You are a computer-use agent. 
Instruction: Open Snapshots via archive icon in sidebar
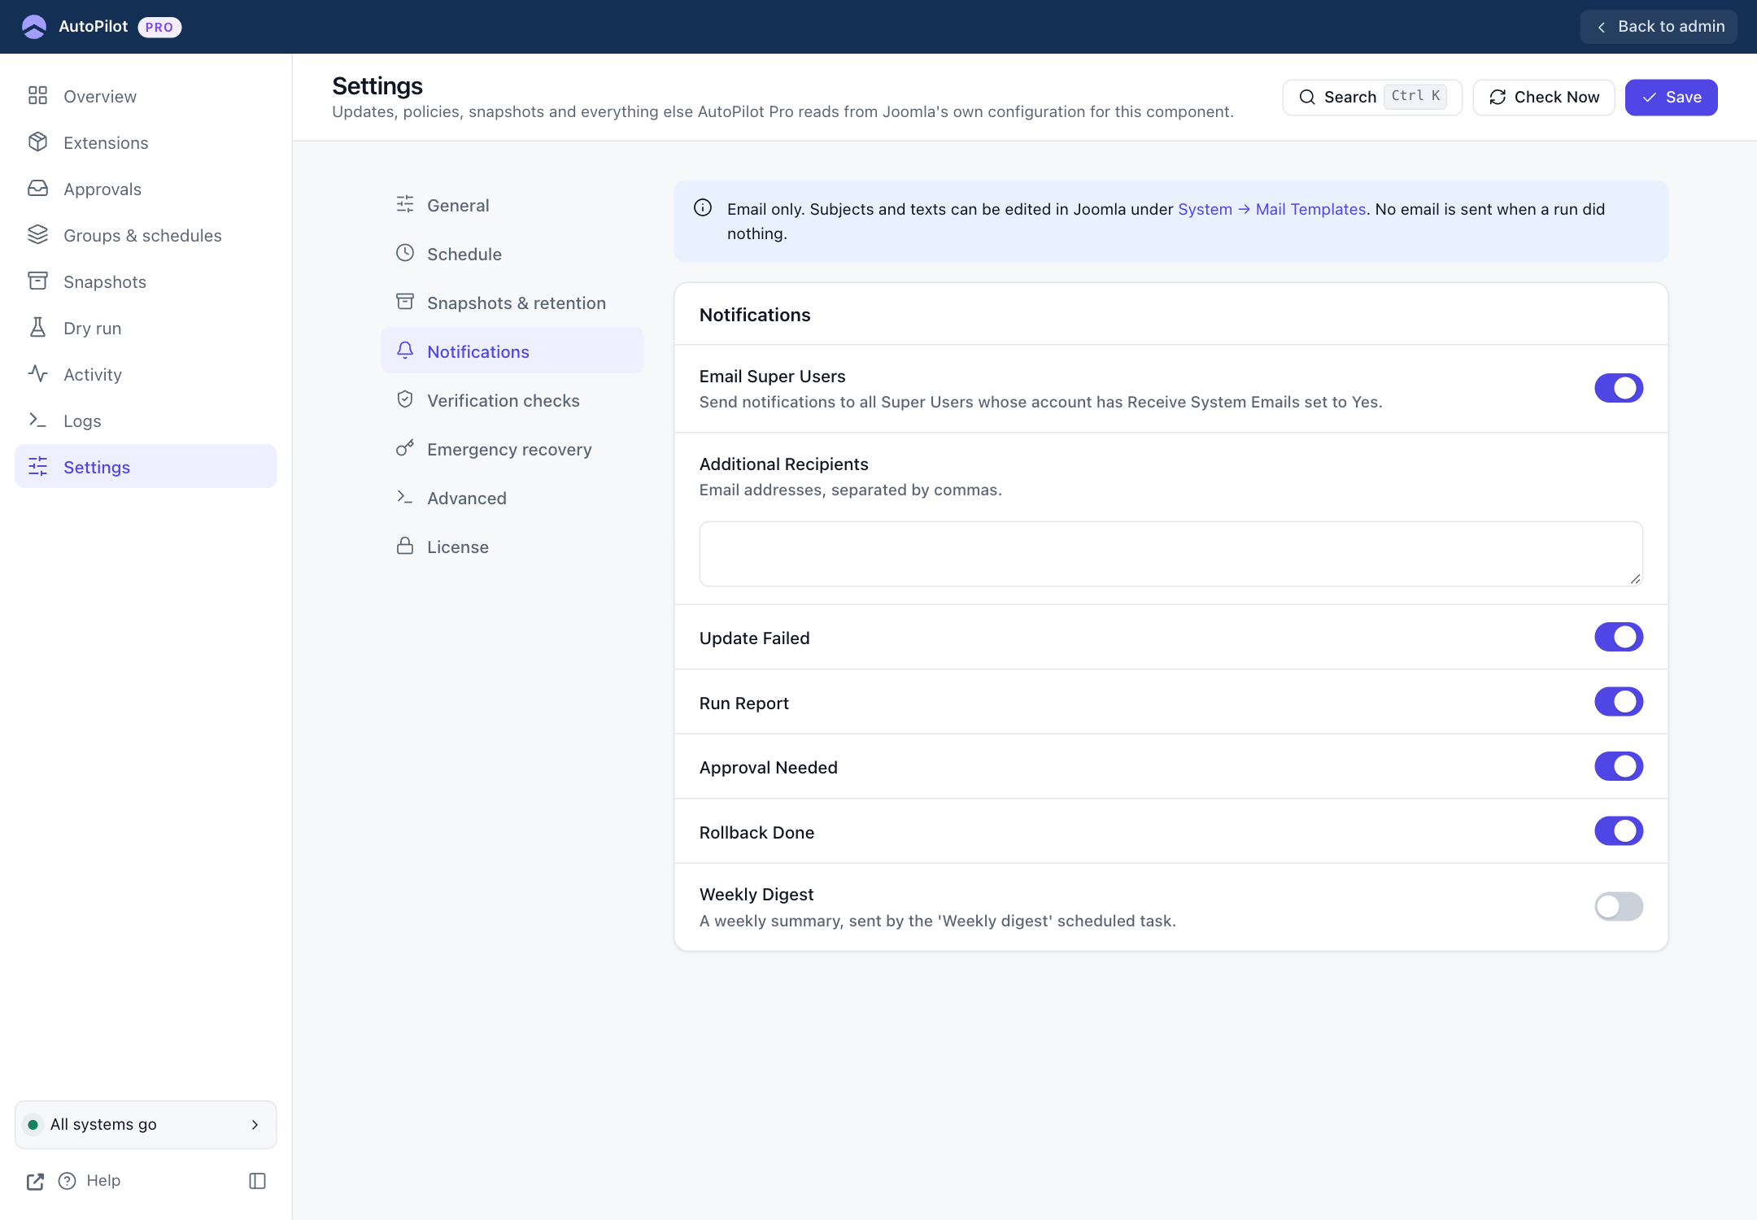click(x=37, y=281)
